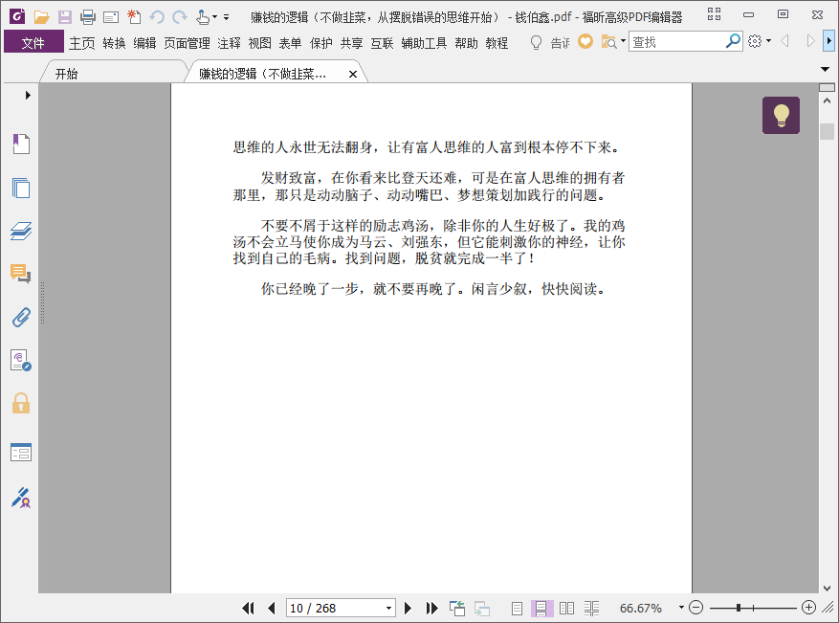Switch to the 开始 document tab
Viewport: 839px width, 623px height.
pos(114,74)
